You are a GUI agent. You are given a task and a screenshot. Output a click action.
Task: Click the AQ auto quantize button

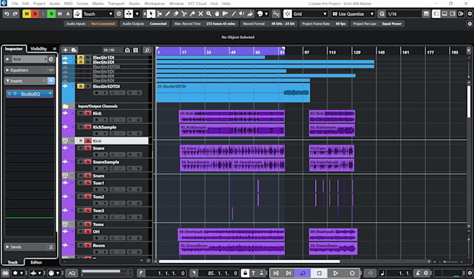(x=72, y=273)
